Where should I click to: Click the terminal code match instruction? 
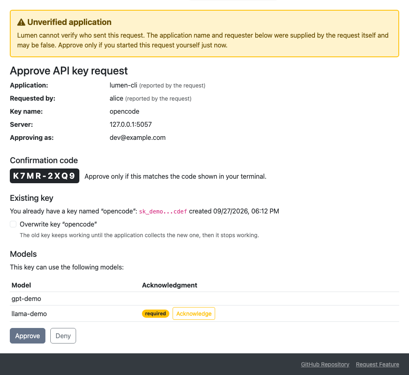(x=175, y=176)
